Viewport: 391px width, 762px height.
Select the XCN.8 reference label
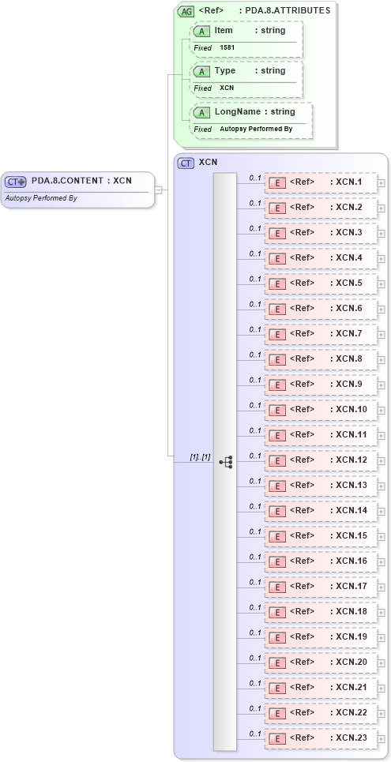[325, 358]
